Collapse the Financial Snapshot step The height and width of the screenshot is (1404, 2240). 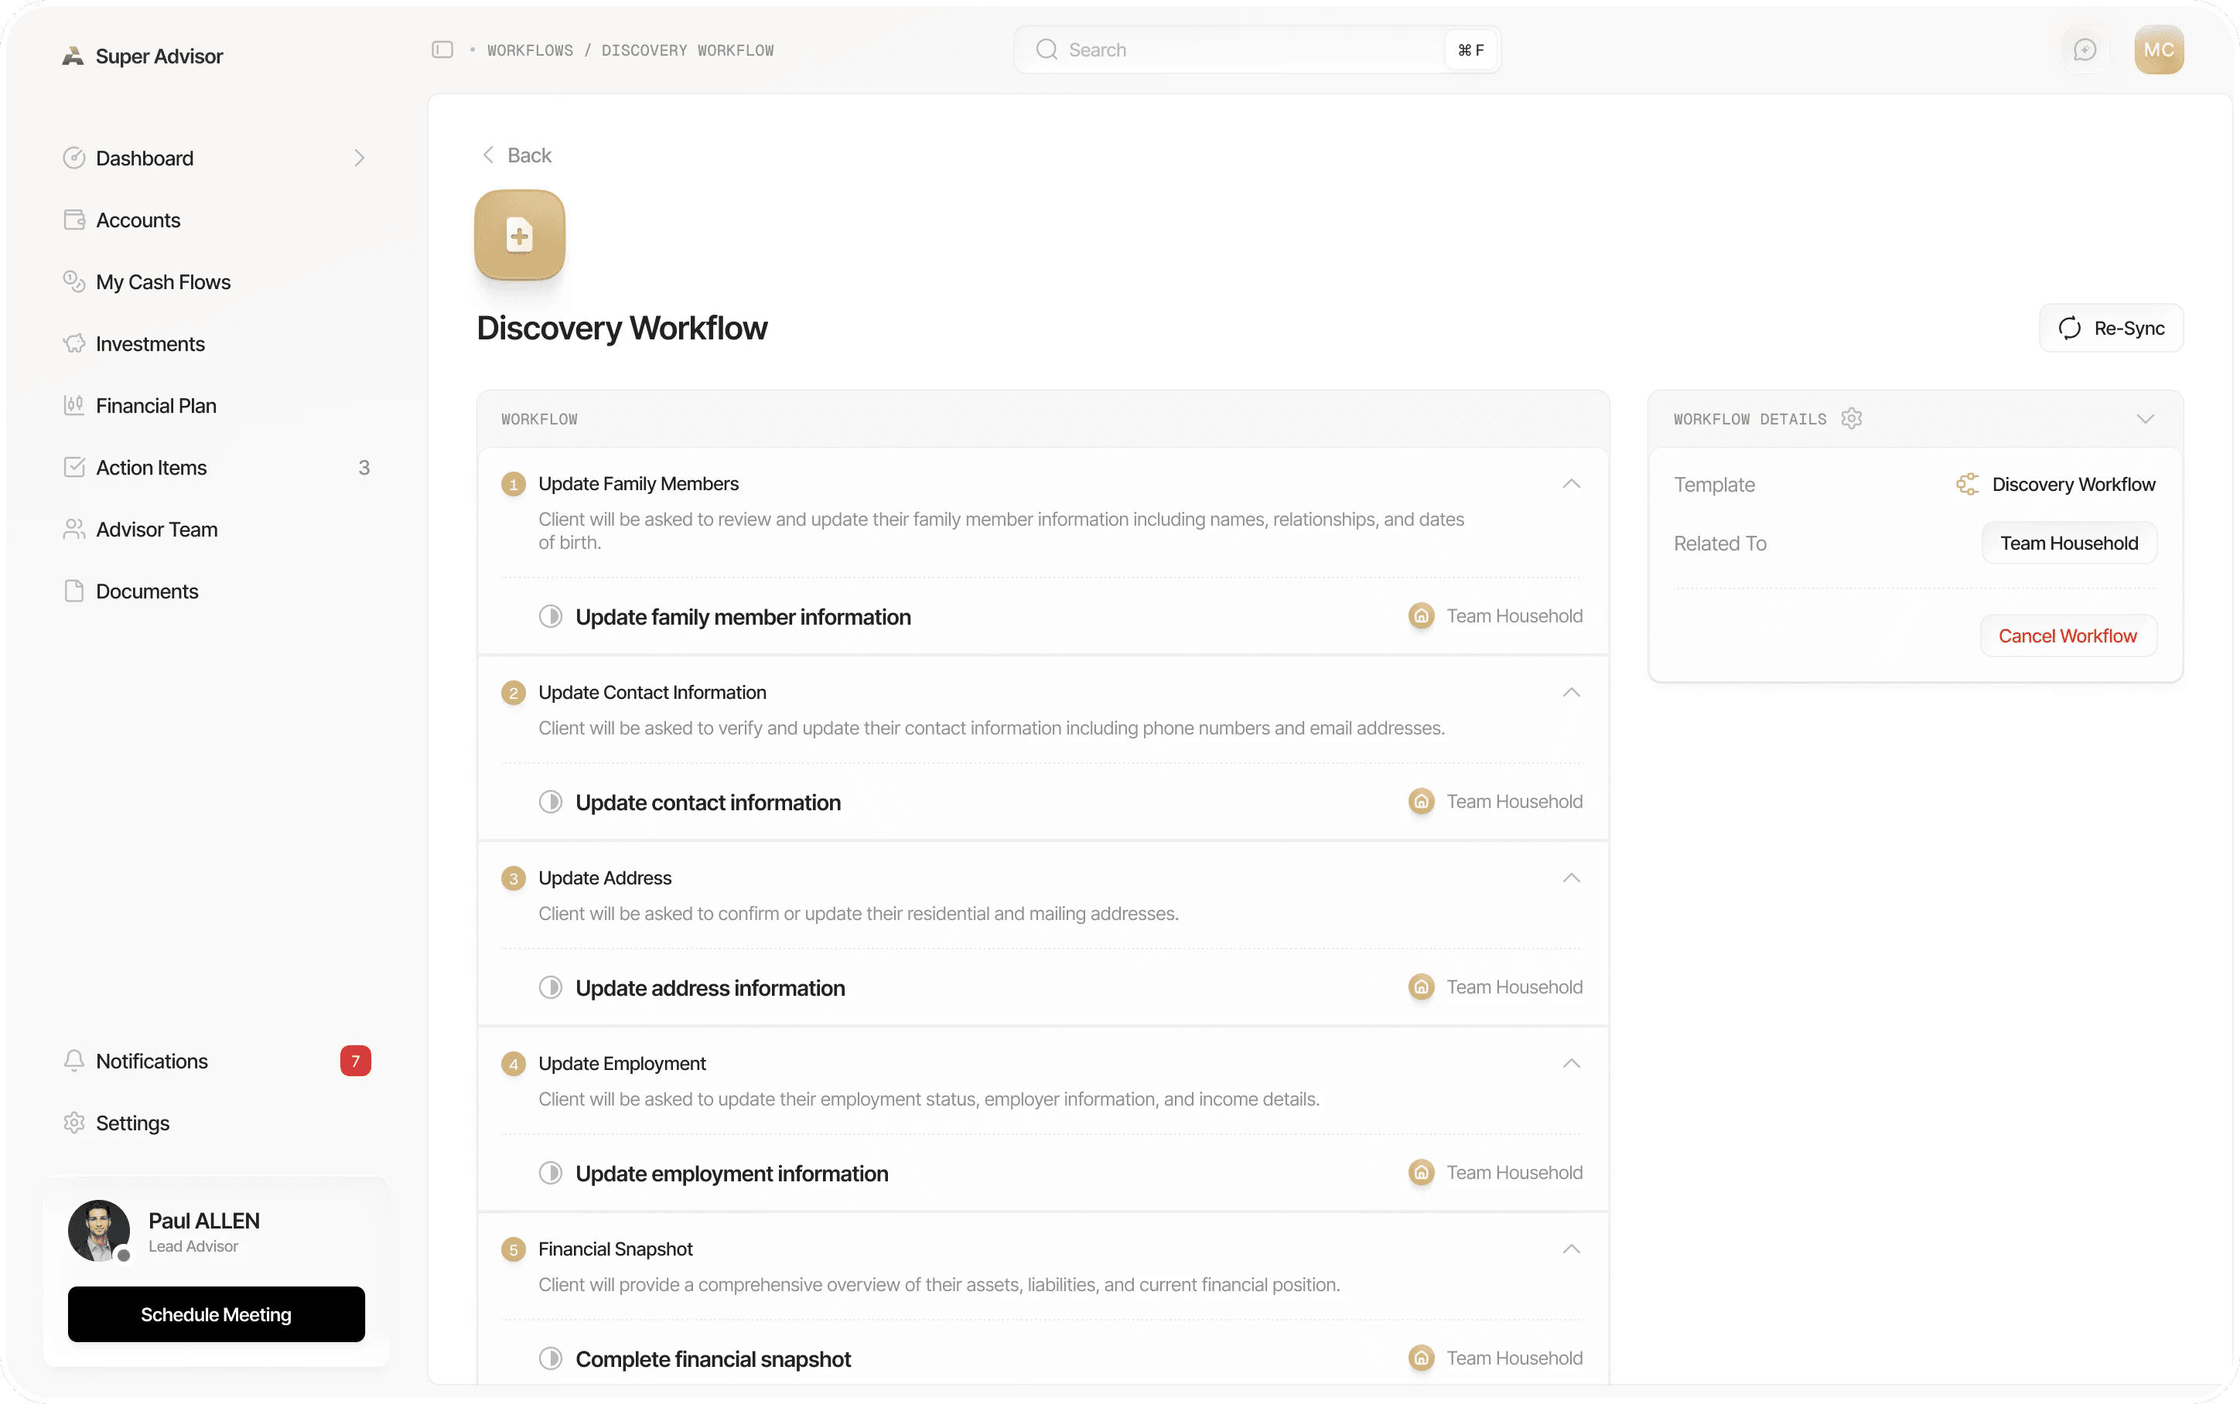(x=1572, y=1250)
